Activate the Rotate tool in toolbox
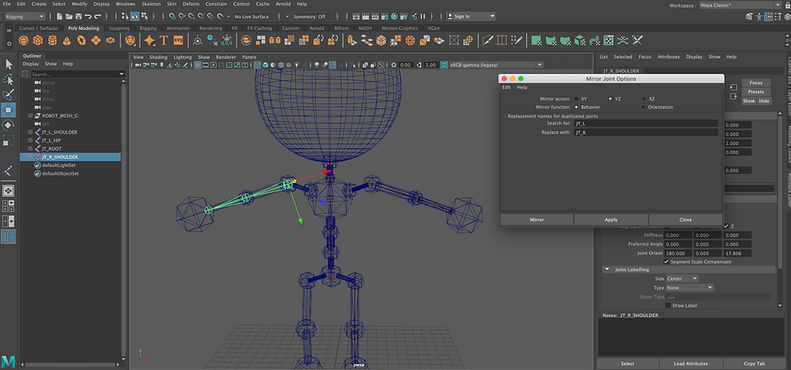 pos(8,125)
